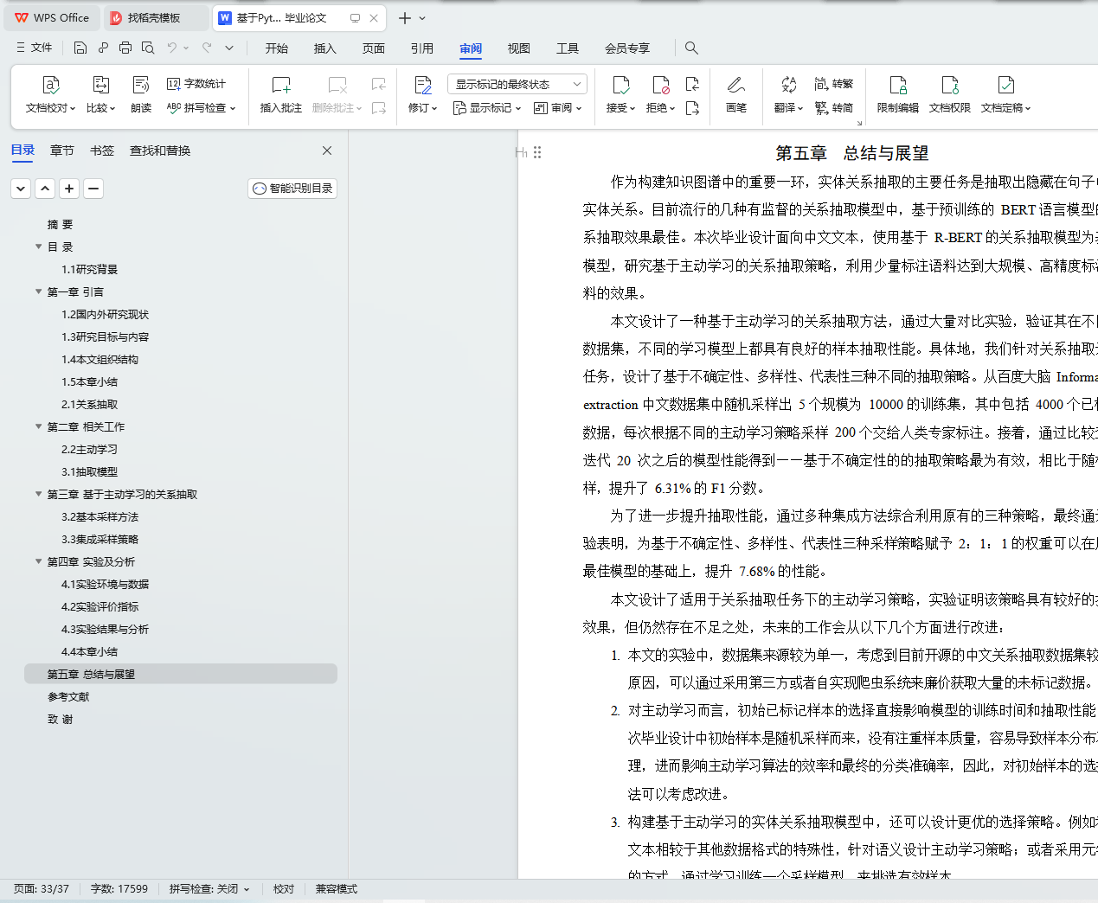The width and height of the screenshot is (1098, 903).
Task: Click the 接受 accept change icon
Action: (620, 85)
